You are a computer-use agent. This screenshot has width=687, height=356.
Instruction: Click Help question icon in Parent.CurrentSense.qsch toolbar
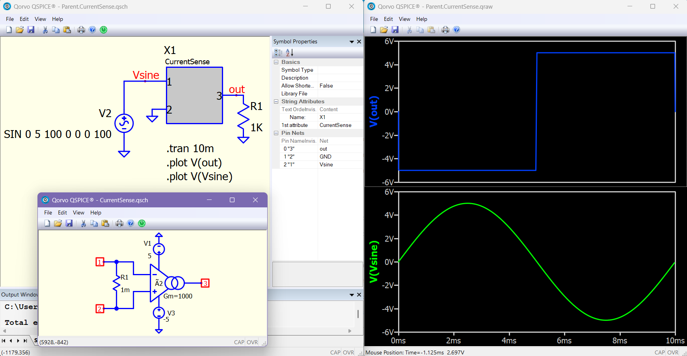coord(92,30)
